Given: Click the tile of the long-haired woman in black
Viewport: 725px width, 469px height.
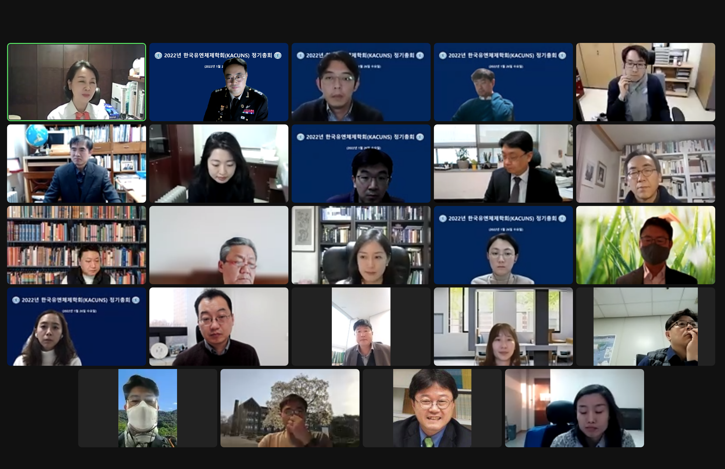Looking at the screenshot, I should coord(218,164).
